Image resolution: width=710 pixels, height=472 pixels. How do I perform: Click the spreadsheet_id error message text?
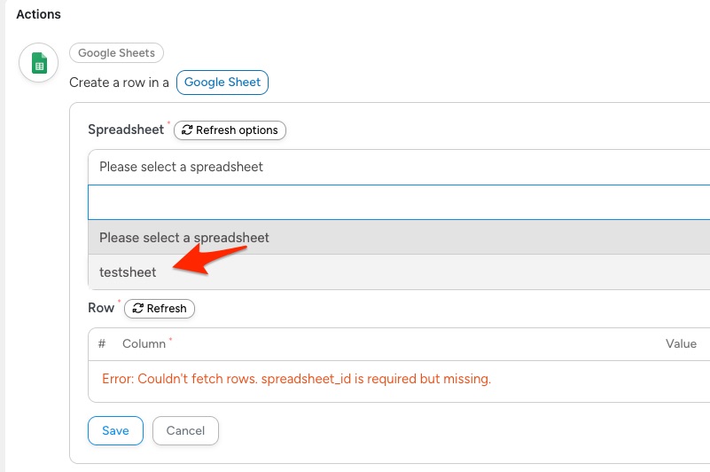(x=296, y=379)
